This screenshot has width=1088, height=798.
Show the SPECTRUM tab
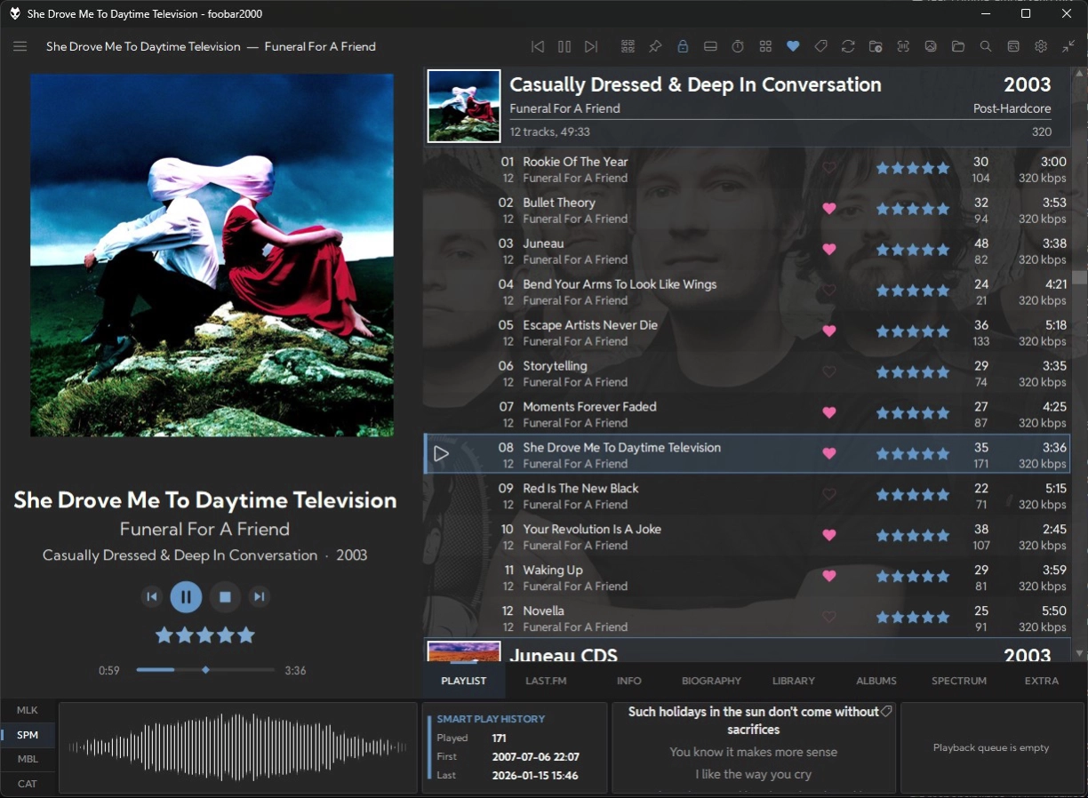click(x=959, y=681)
